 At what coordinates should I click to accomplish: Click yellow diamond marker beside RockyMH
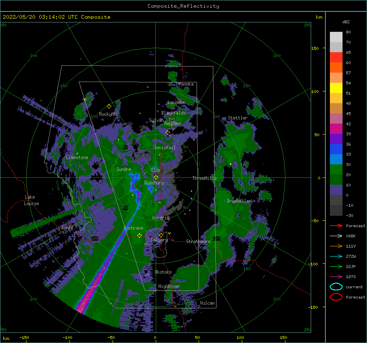pyautogui.click(x=109, y=106)
